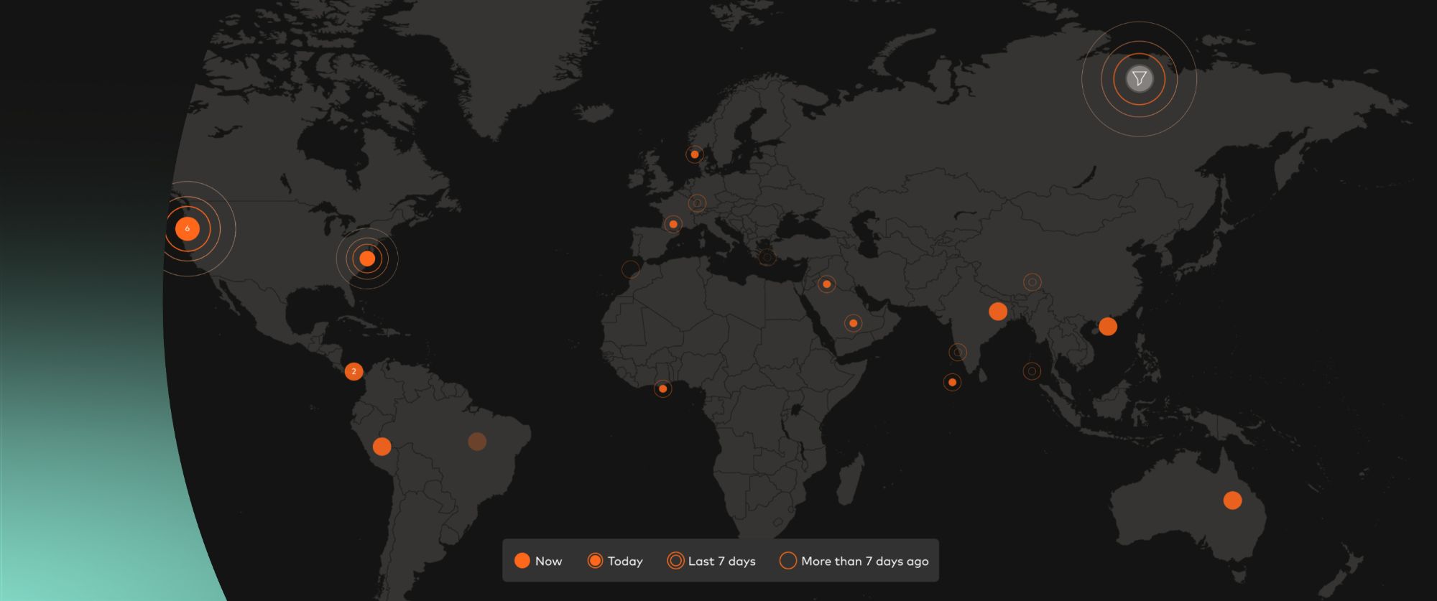
Task: Select the pulsing marker on US East Coast
Action: click(x=367, y=258)
